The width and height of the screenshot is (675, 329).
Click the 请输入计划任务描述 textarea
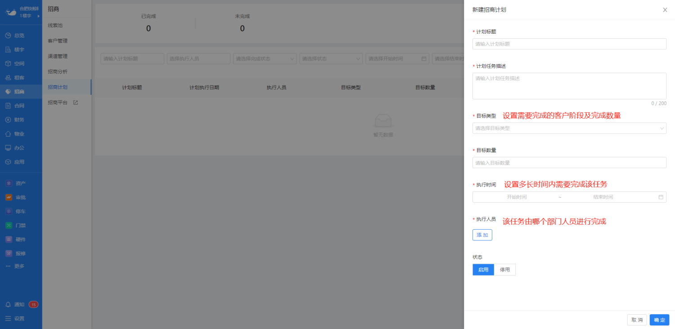[569, 86]
